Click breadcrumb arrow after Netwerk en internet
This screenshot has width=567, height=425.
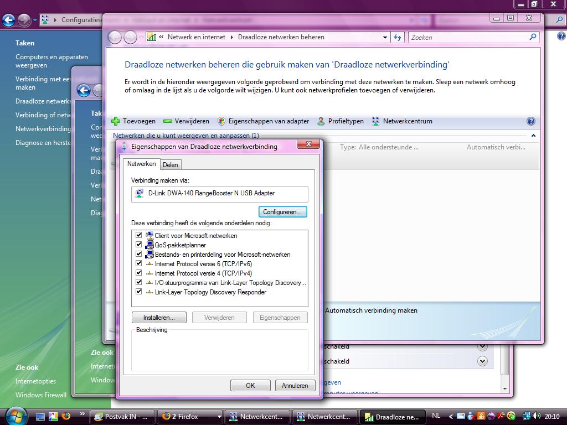pos(232,37)
